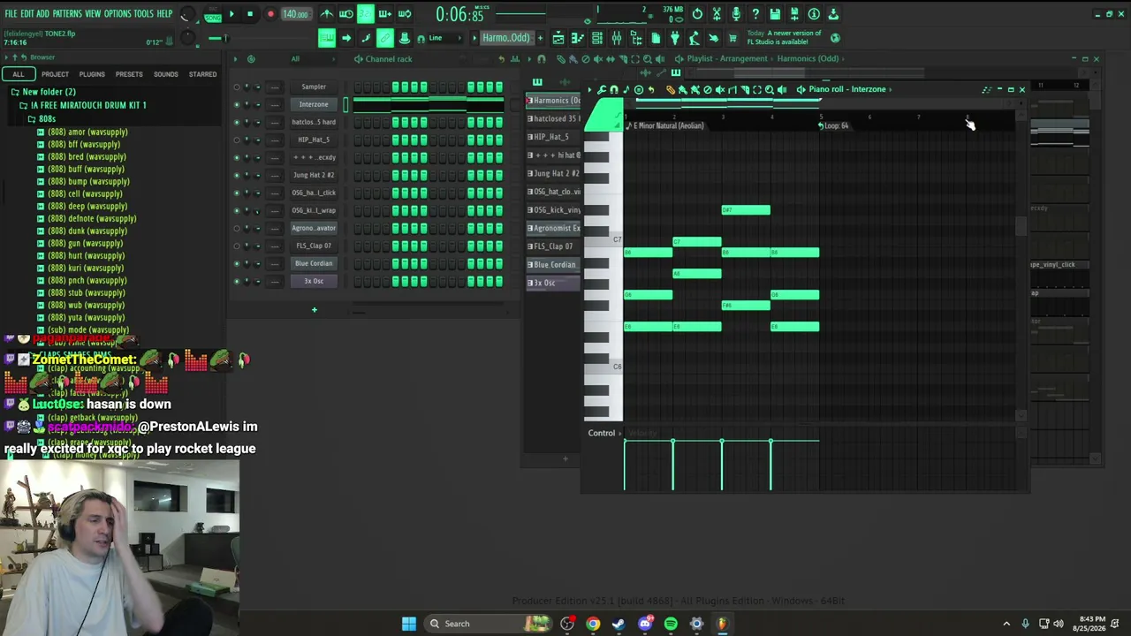
Task: Mute the Blue Cordian channel
Action: pyautogui.click(x=236, y=263)
